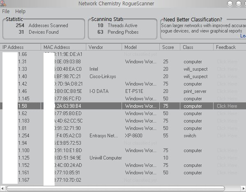Click the XP-8600 model cell
This screenshot has height=192, width=246.
pyautogui.click(x=133, y=136)
